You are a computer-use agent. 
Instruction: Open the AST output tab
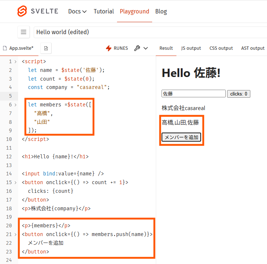point(253,48)
